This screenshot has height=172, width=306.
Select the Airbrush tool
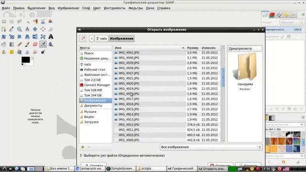pyautogui.click(x=43, y=44)
